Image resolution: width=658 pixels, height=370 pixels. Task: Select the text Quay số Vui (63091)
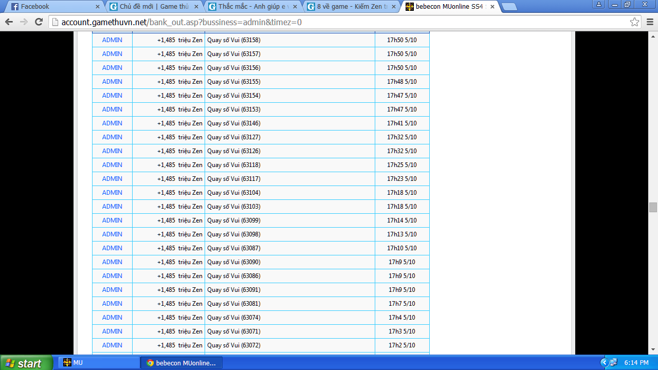coord(234,290)
